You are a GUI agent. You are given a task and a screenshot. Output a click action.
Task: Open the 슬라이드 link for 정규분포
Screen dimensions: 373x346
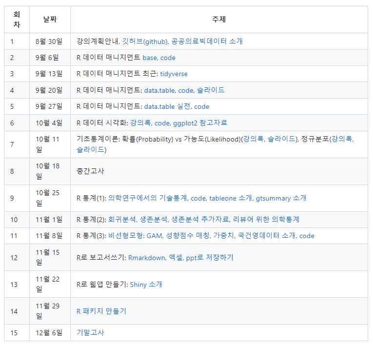90,150
